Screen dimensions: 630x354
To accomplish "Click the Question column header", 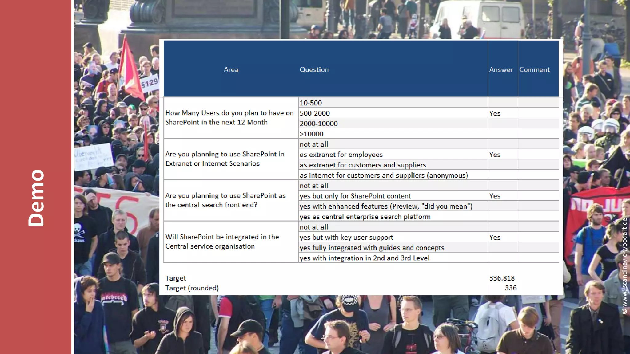I will (314, 69).
